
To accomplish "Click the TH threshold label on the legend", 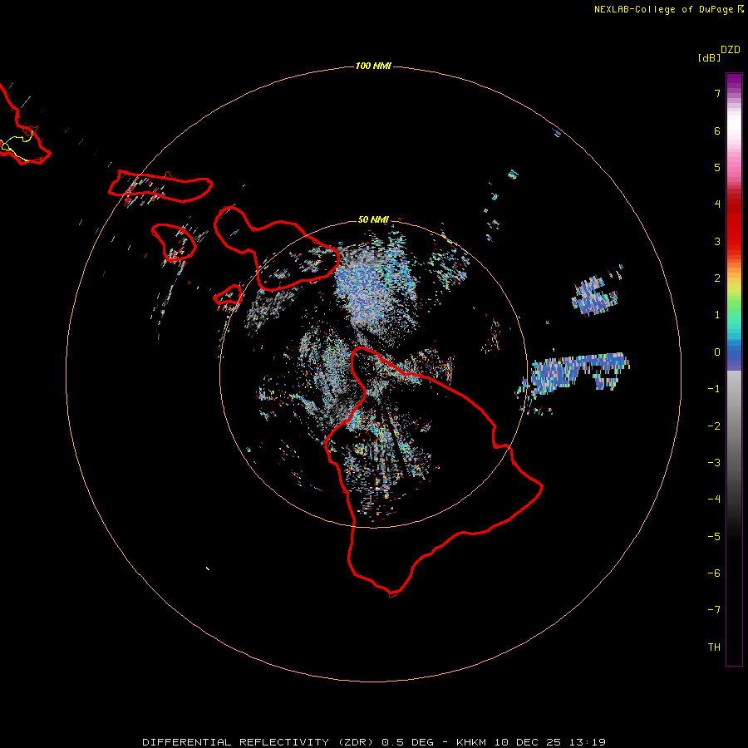I will pyautogui.click(x=714, y=647).
